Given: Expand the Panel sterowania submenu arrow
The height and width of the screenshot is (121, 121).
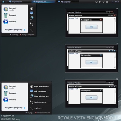Looking at the screenshot, I should [x=50, y=102].
